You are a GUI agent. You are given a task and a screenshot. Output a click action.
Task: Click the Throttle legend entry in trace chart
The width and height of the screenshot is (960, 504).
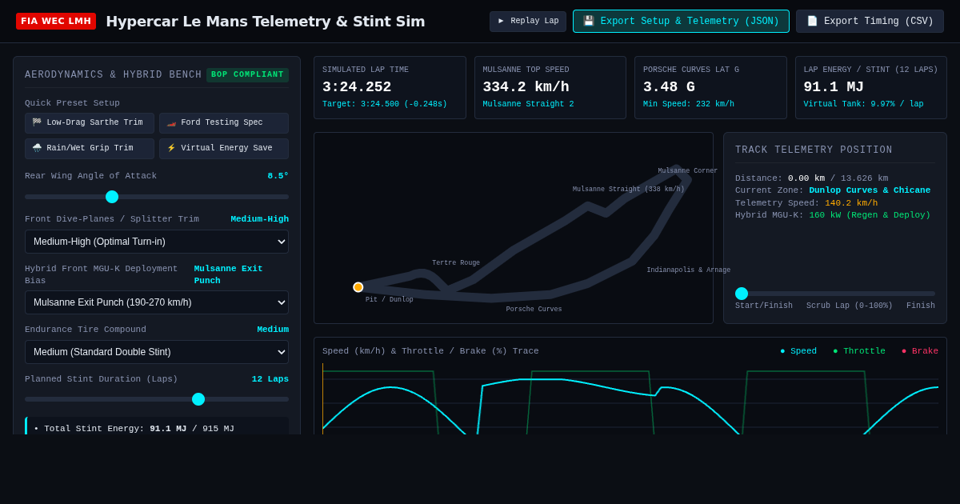859,351
